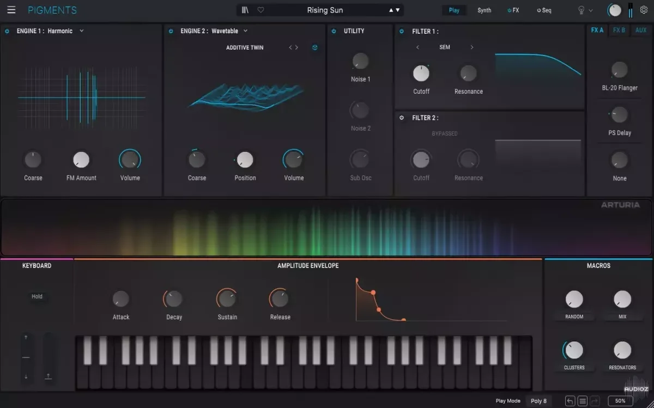
Task: Open Engine 2 Wavetable type dropdown
Action: point(245,31)
